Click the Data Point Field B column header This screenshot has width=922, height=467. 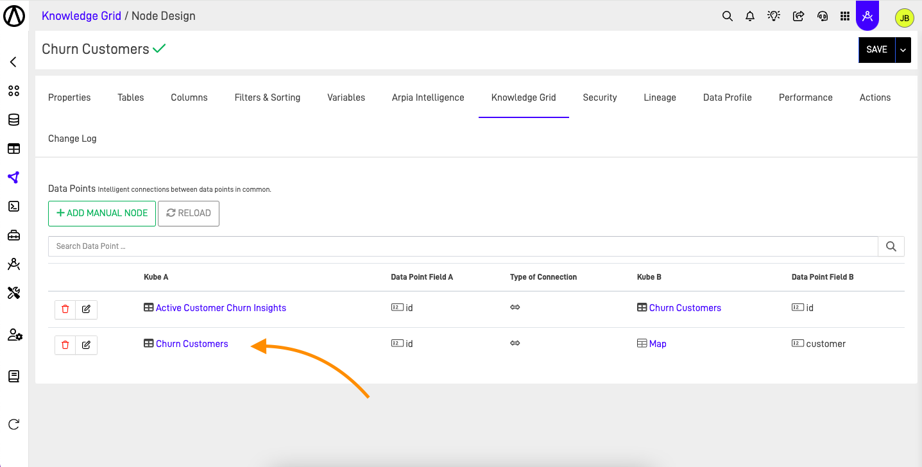pos(823,277)
